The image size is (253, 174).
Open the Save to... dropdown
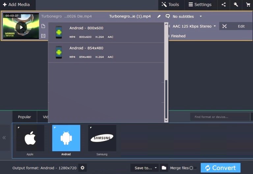pyautogui.click(x=145, y=168)
